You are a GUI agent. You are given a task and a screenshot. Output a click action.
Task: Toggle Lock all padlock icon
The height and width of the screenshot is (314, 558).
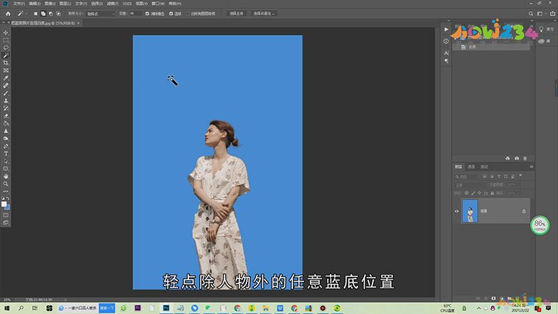pyautogui.click(x=492, y=193)
